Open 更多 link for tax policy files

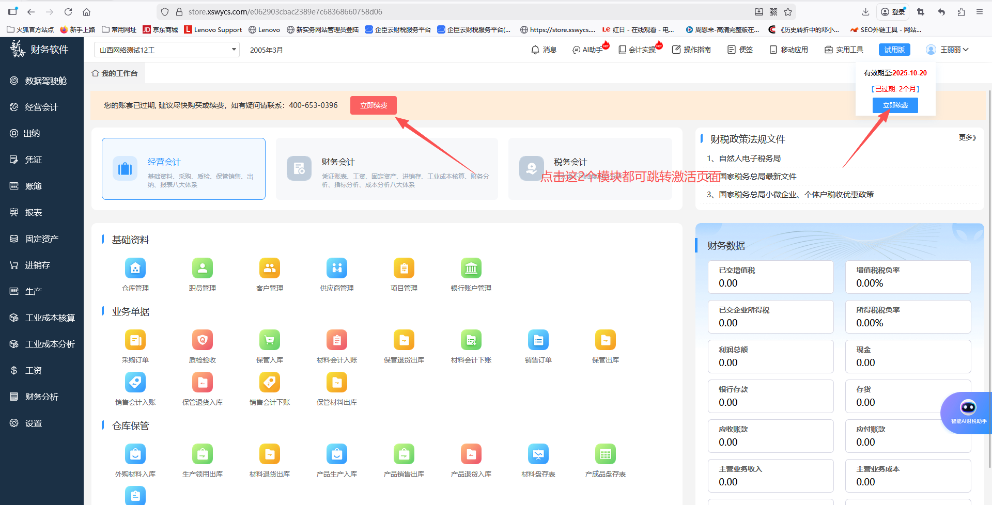(966, 138)
